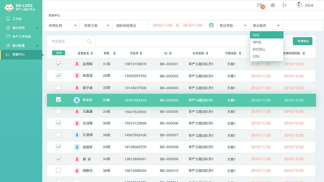
Task: Select SPSS export format option
Action: tap(257, 42)
